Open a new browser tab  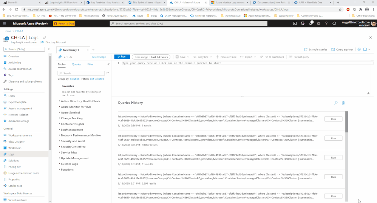[x=338, y=3]
